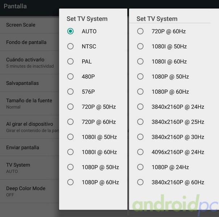The image size is (219, 217).
Task: Select 4096x2160P @ 24Hz resolution
Action: 140,152
